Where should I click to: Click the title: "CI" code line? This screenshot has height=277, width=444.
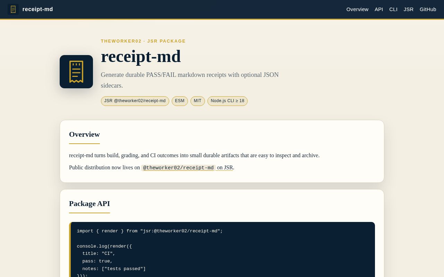(x=99, y=254)
